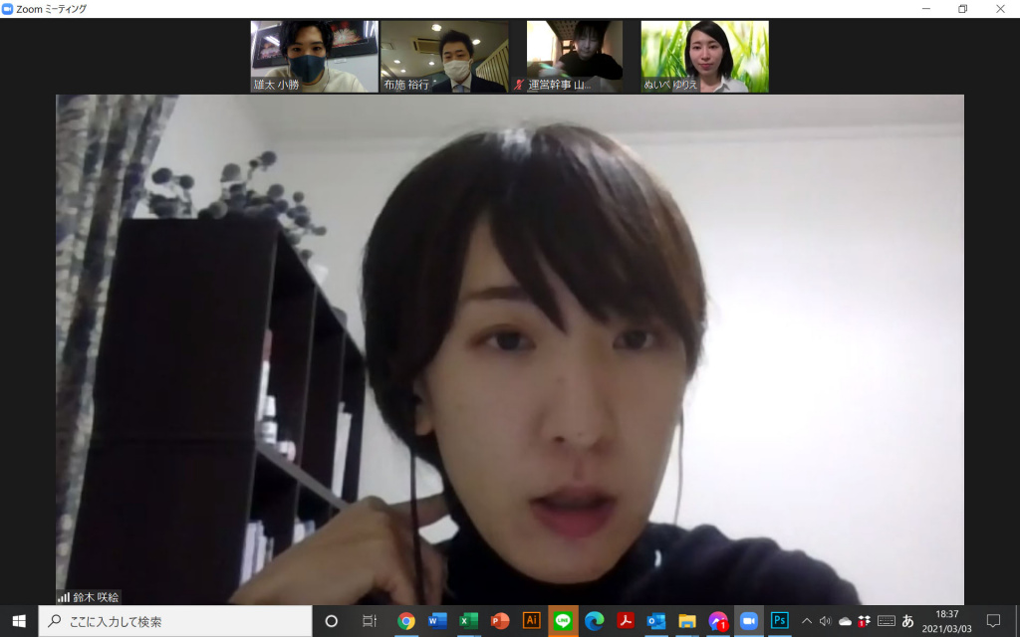Expand hidden system tray icons chevron

pos(806,621)
